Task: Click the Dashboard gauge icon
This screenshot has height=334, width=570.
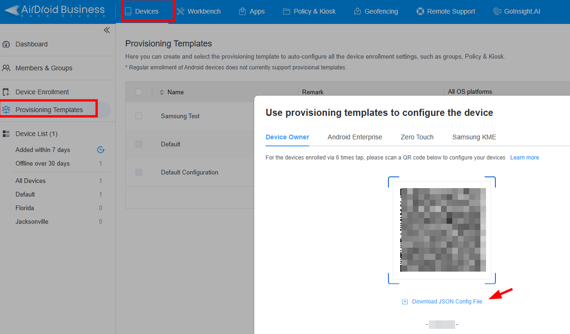Action: pos(6,44)
